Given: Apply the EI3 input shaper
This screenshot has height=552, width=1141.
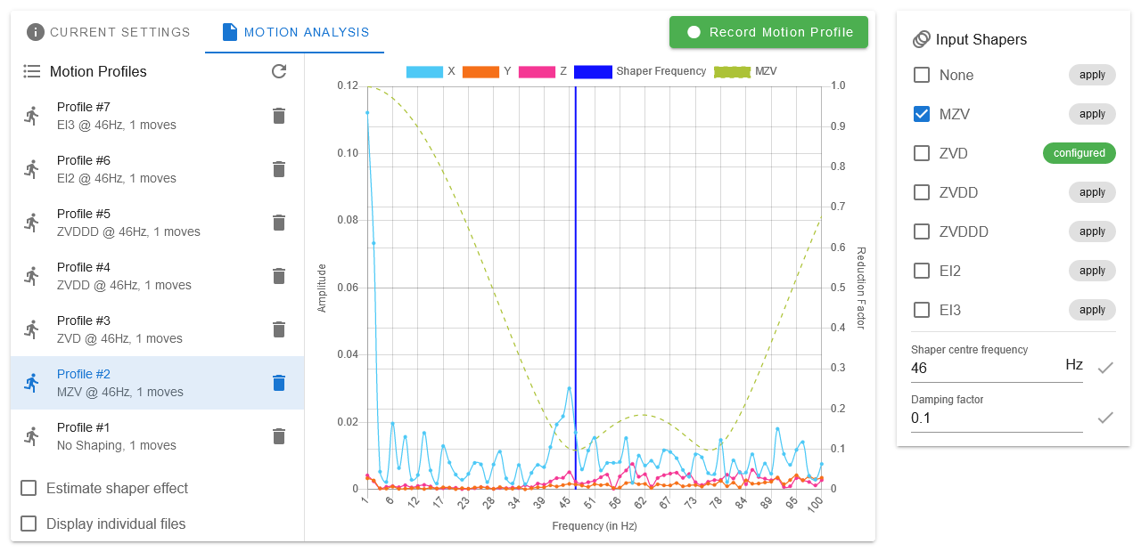Looking at the screenshot, I should pyautogui.click(x=1092, y=310).
